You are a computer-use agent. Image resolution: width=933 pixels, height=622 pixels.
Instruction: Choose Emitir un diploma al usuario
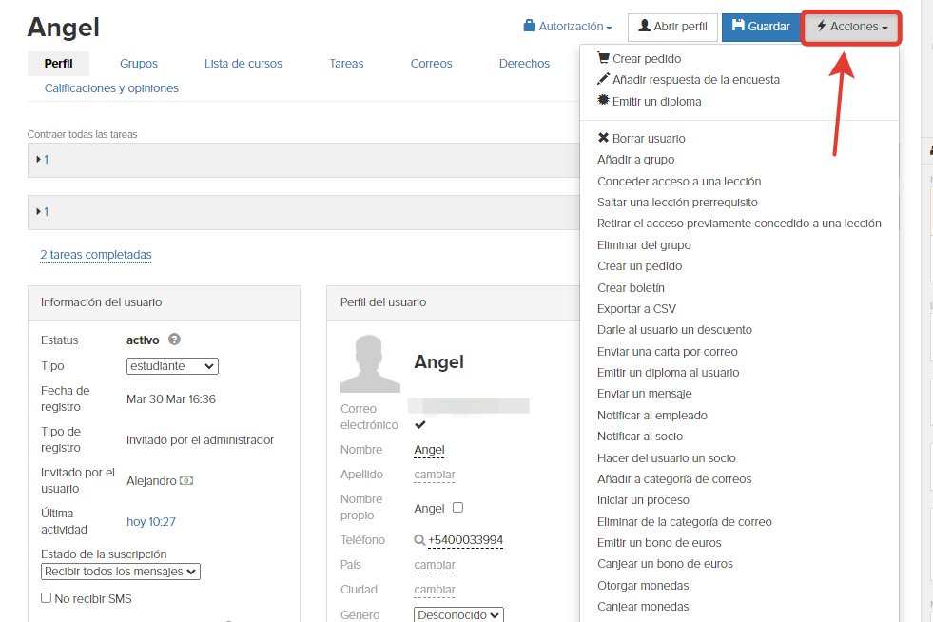pyautogui.click(x=669, y=373)
